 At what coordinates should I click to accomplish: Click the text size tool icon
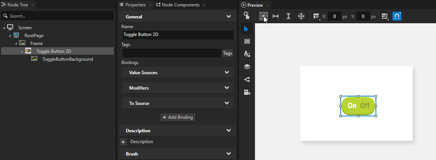[247, 54]
